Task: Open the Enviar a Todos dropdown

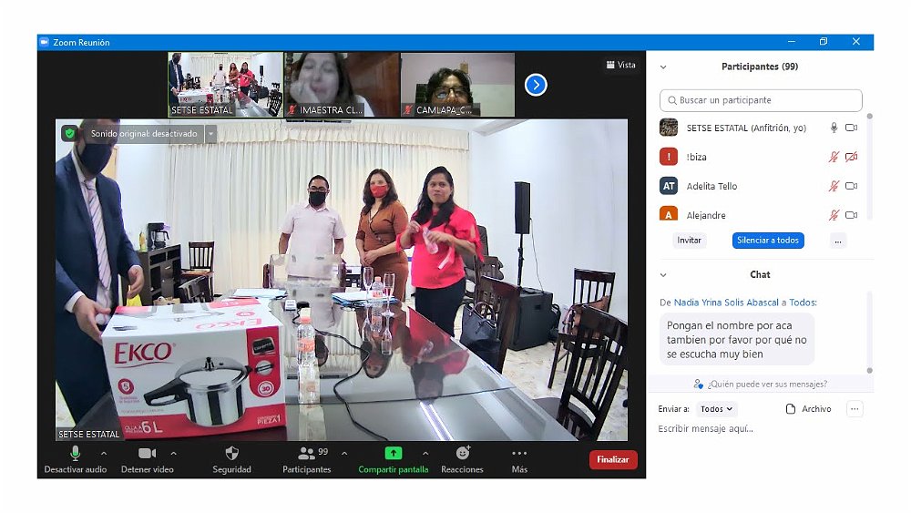Action: pyautogui.click(x=717, y=409)
